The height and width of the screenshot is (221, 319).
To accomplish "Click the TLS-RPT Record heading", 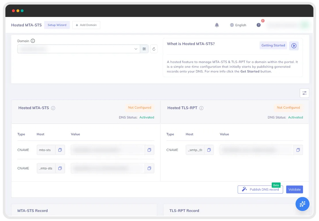I will point(184,211).
